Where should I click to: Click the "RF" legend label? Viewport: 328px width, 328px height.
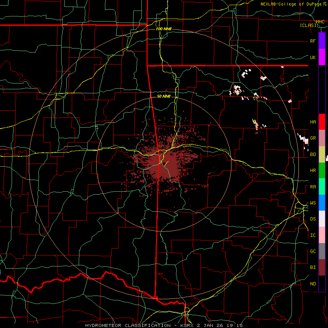(313, 41)
